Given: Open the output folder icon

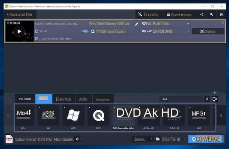Looking at the screenshot, I should pos(158,139).
